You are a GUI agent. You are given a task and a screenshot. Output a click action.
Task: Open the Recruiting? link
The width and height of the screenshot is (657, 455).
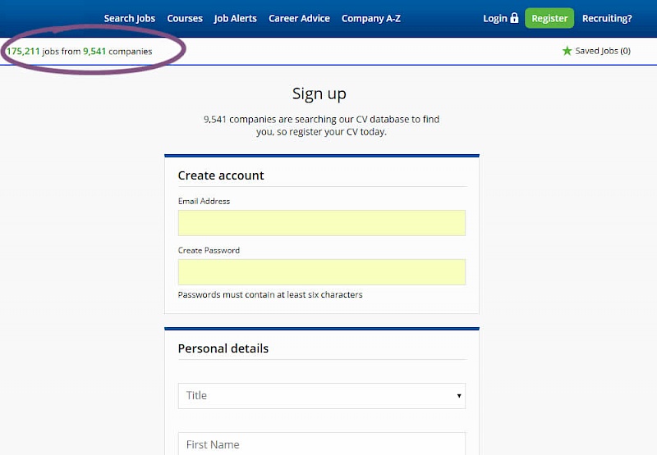coord(607,18)
